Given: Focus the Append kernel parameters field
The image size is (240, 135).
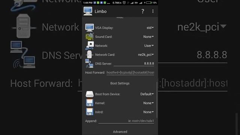Looking at the screenshot, I should (x=126, y=121).
